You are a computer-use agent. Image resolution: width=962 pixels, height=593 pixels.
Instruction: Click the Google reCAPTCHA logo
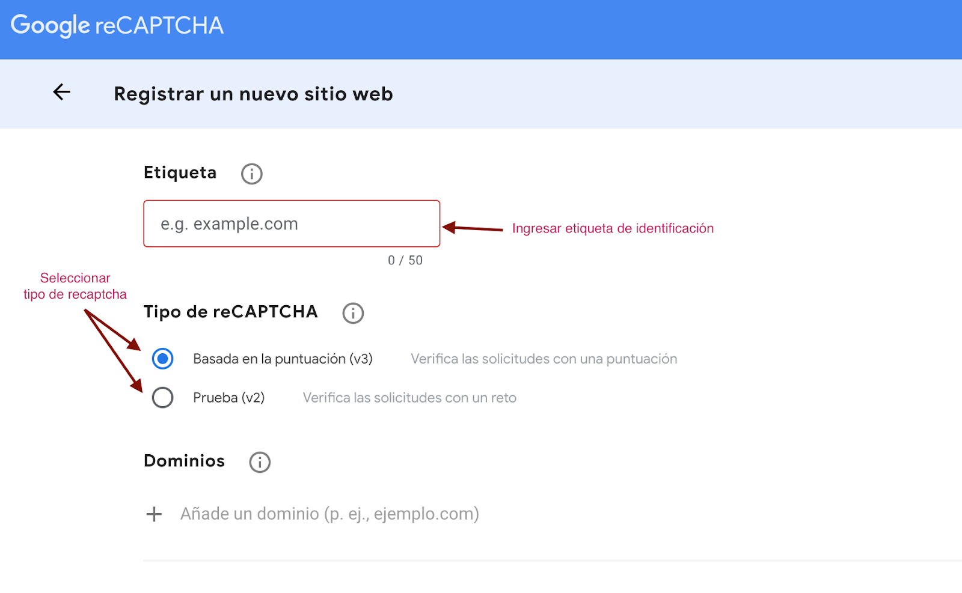tap(117, 26)
